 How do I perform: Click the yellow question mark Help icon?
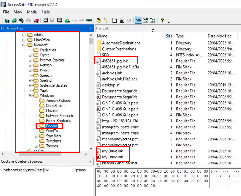(x=162, y=21)
